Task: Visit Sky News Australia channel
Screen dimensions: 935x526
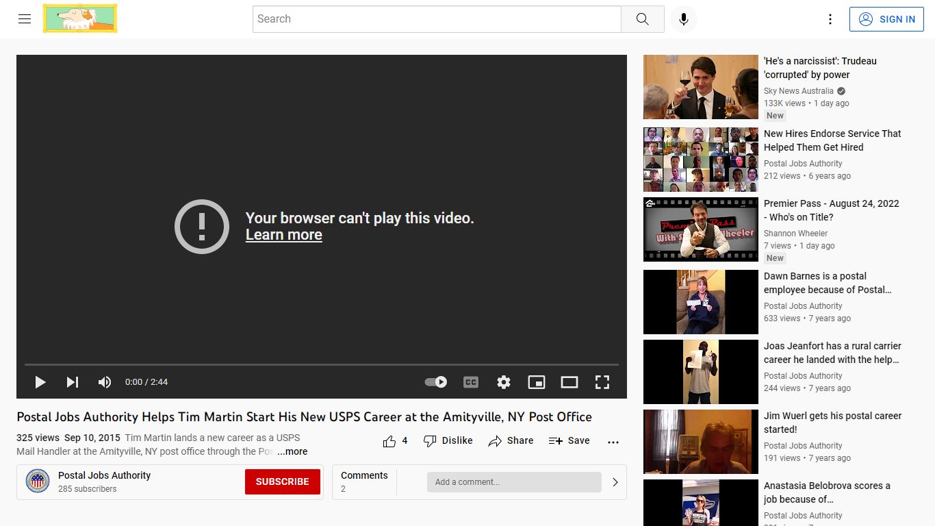Action: 799,91
